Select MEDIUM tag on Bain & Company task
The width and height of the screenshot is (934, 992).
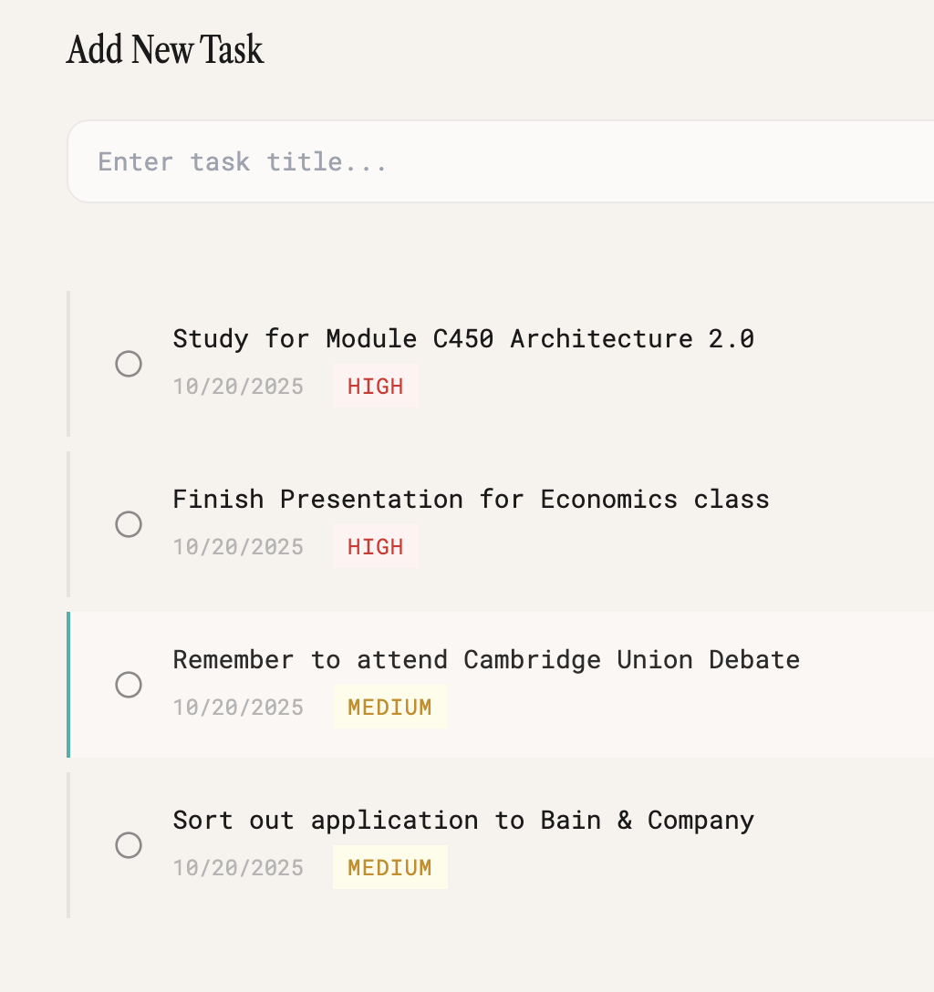point(389,868)
